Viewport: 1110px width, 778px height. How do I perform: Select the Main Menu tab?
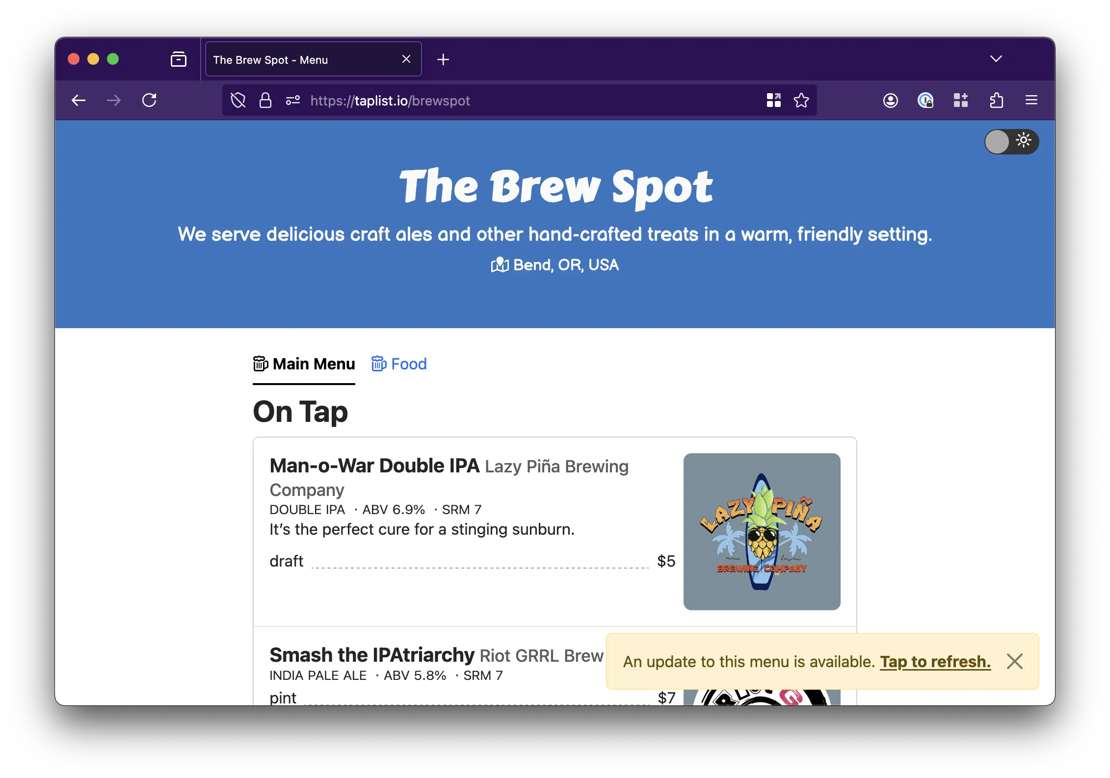pos(304,364)
